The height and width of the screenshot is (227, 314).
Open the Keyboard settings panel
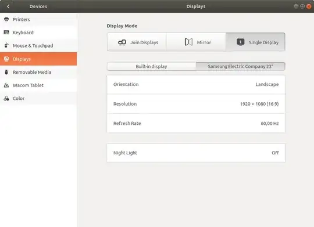[x=38, y=33]
